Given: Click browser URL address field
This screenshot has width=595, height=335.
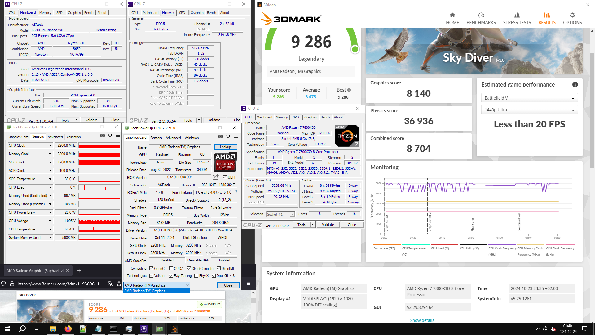Looking at the screenshot, I should pyautogui.click(x=58, y=284).
